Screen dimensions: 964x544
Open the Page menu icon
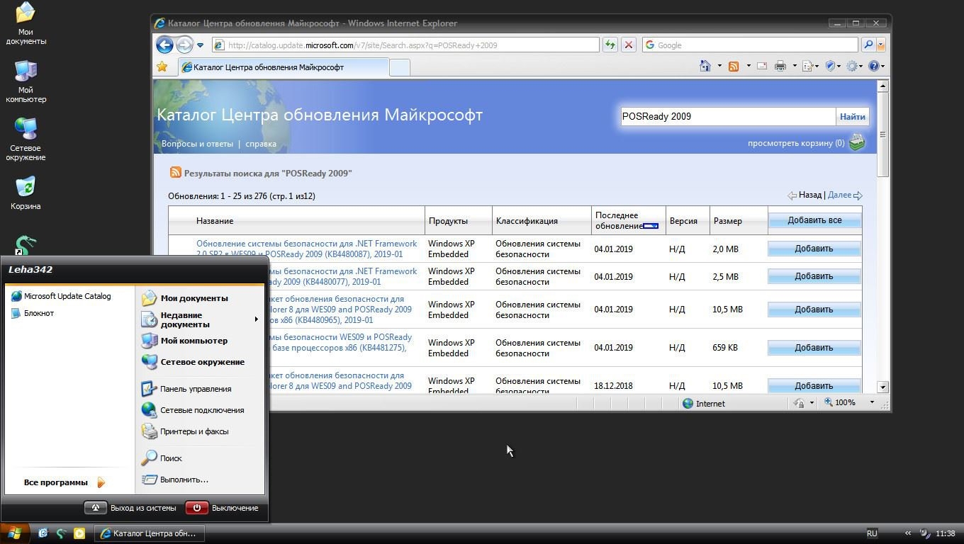[810, 66]
